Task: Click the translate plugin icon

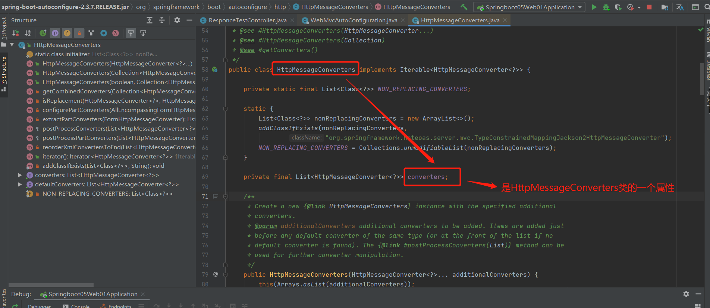Action: (x=680, y=7)
